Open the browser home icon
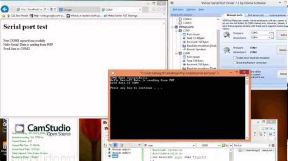 (154, 9)
